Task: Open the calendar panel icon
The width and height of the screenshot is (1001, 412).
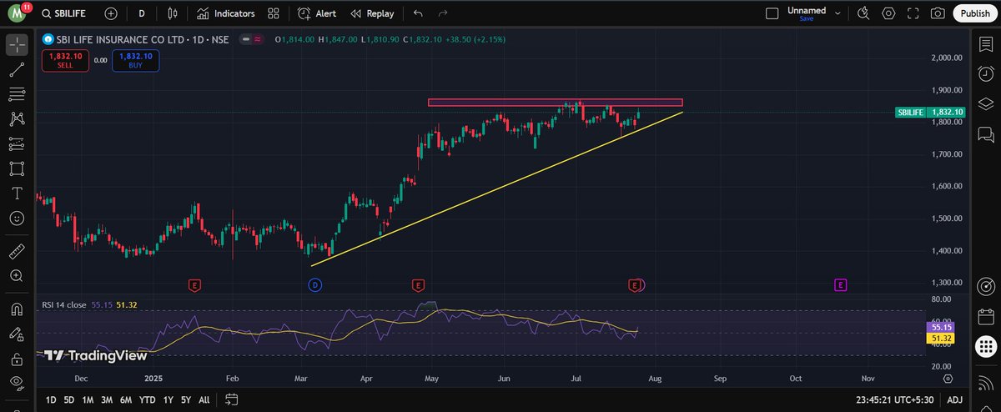Action: pyautogui.click(x=985, y=317)
